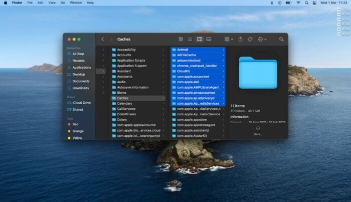The height and width of the screenshot is (202, 351).
Task: Expand the Application Support folder chevron
Action: pos(163,66)
